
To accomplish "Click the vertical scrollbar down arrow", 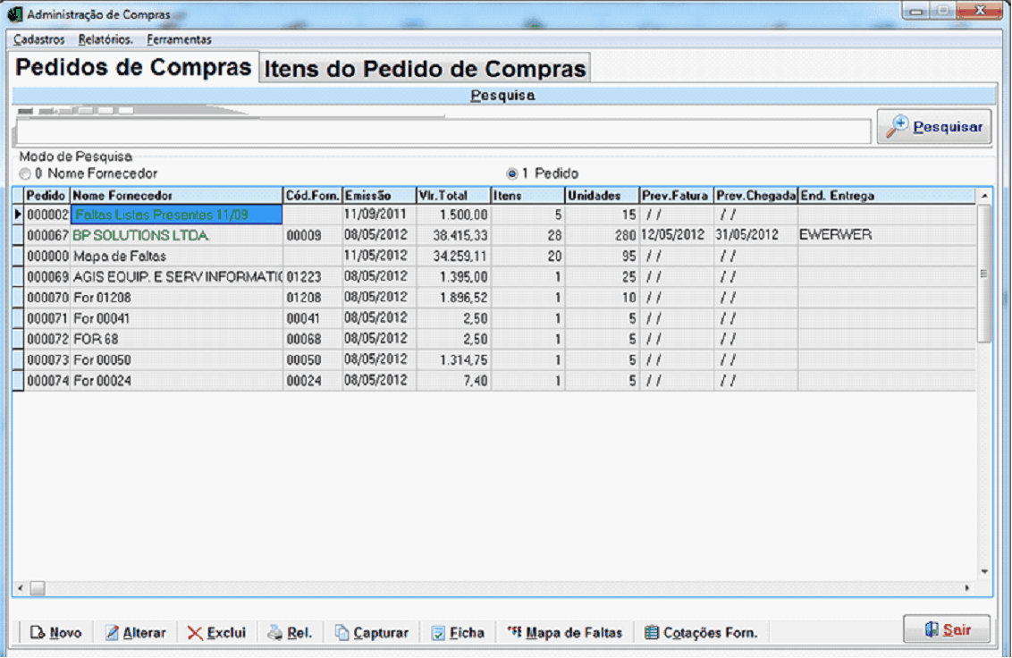I will point(984,571).
